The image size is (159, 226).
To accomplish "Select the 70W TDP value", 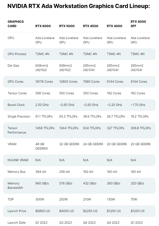I will coord(134,199).
